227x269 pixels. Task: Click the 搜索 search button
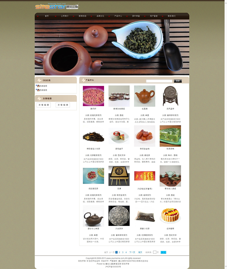pos(178,81)
